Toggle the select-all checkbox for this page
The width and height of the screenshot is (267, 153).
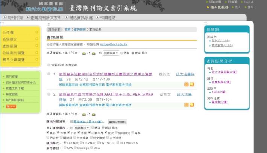coord(49,65)
